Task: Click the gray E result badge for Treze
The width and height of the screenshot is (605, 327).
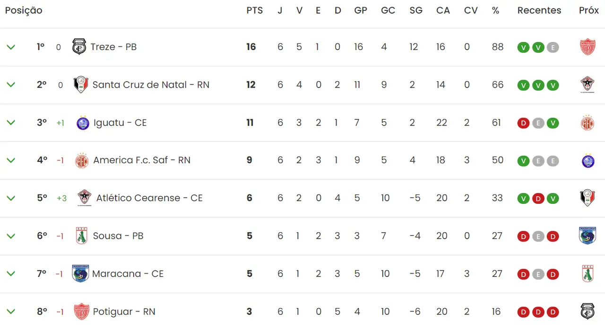Action: 553,48
